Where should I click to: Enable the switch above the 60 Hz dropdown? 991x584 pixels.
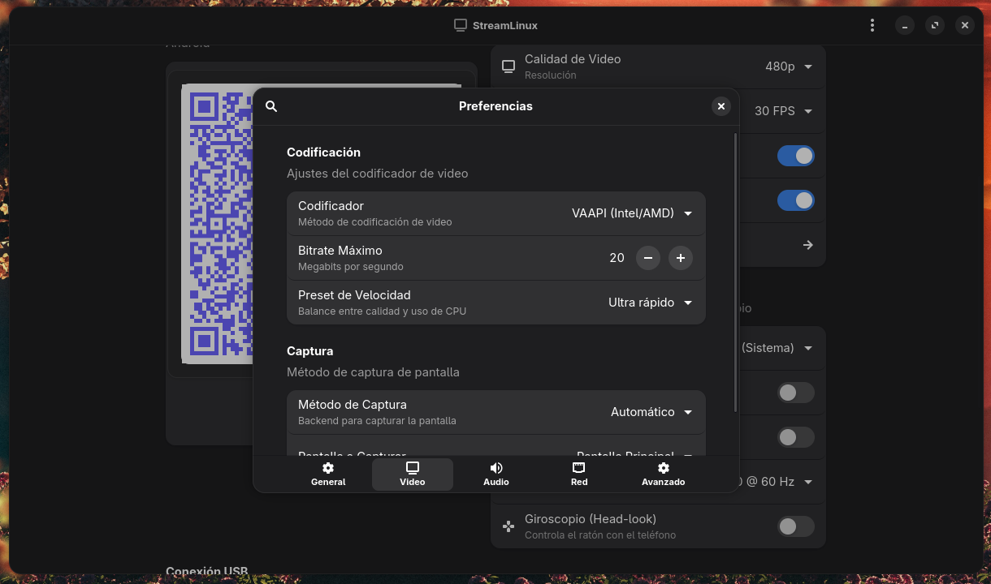[x=796, y=437]
